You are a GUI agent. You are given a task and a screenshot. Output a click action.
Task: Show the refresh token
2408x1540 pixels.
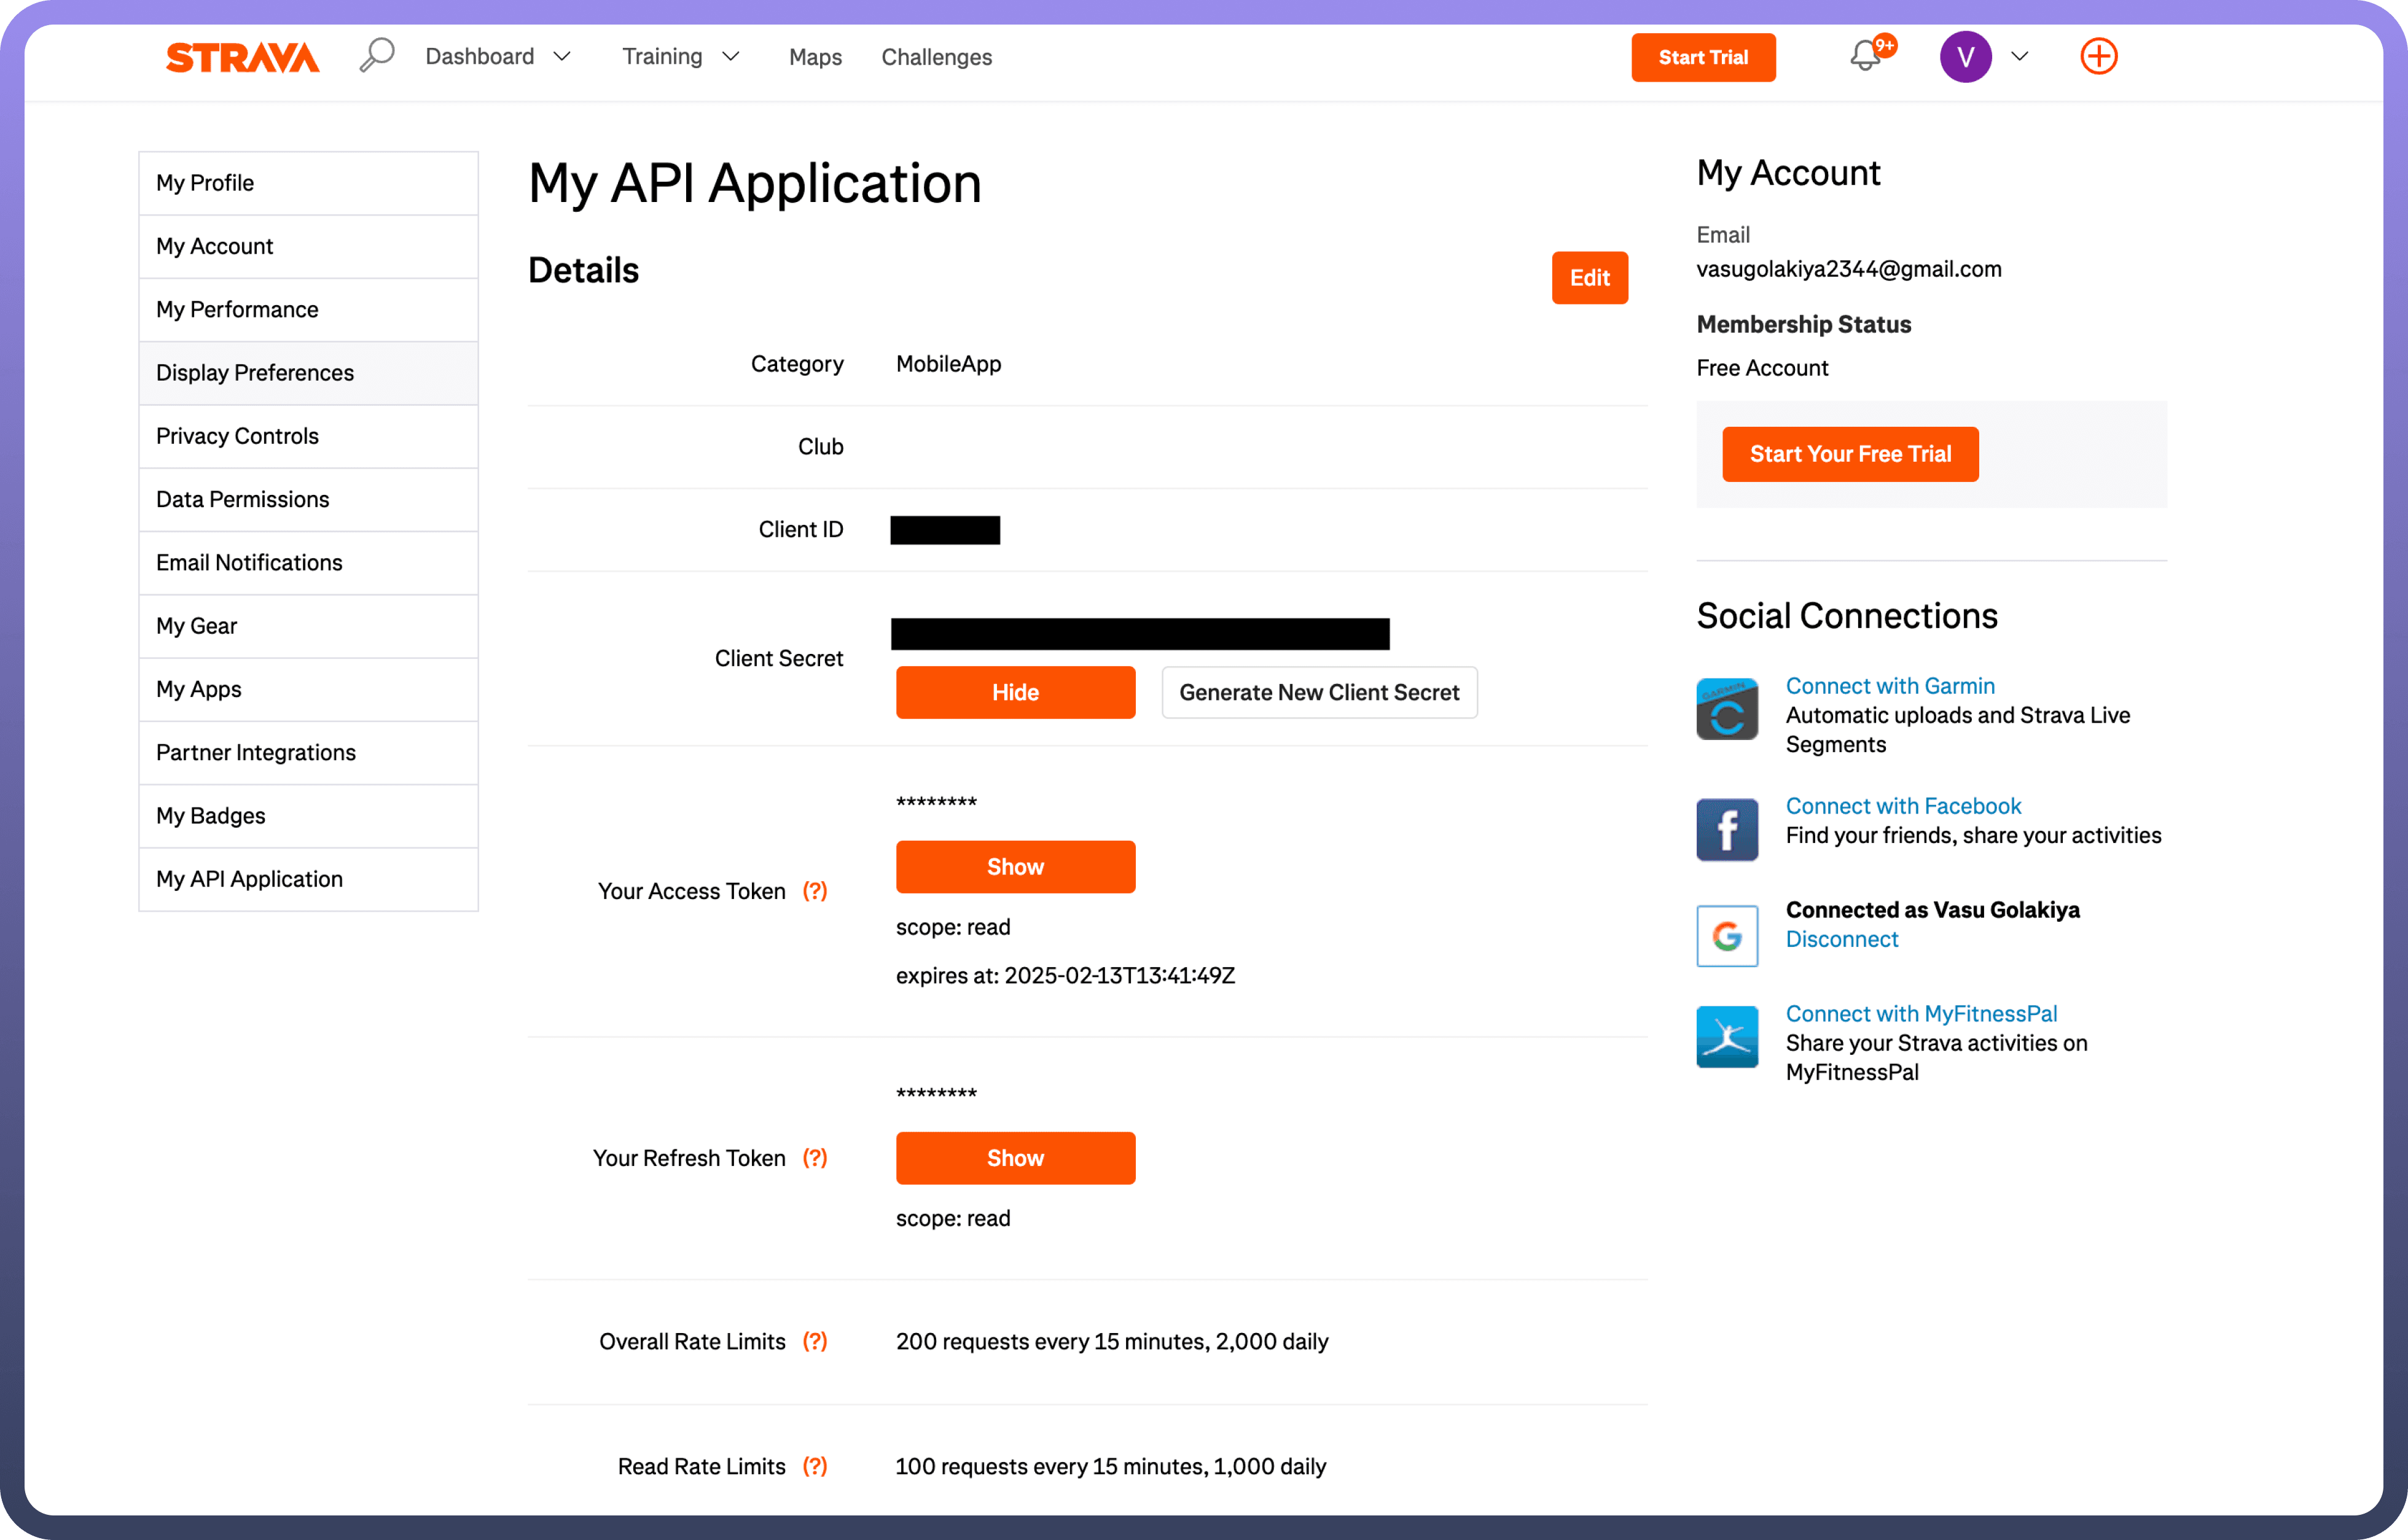[x=1014, y=1158]
